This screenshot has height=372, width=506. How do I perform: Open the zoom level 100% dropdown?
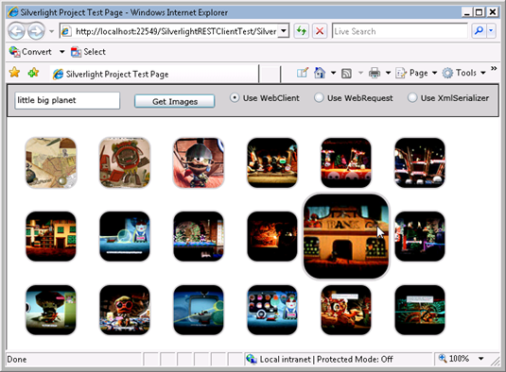[x=480, y=359]
